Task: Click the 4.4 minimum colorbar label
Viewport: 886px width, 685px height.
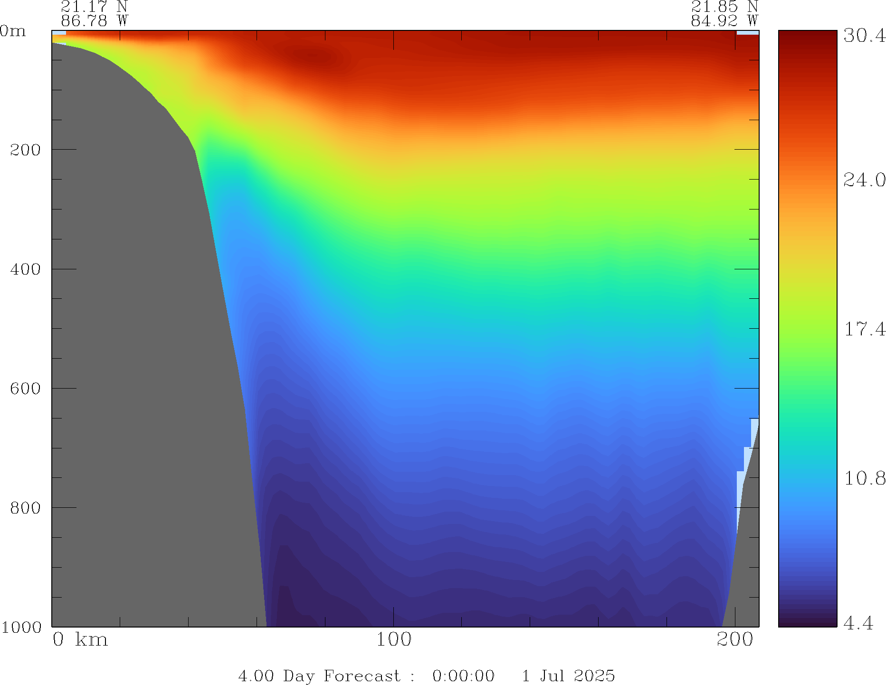Action: pyautogui.click(x=858, y=623)
